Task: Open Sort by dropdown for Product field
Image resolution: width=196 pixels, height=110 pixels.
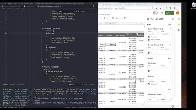Action: (166, 50)
